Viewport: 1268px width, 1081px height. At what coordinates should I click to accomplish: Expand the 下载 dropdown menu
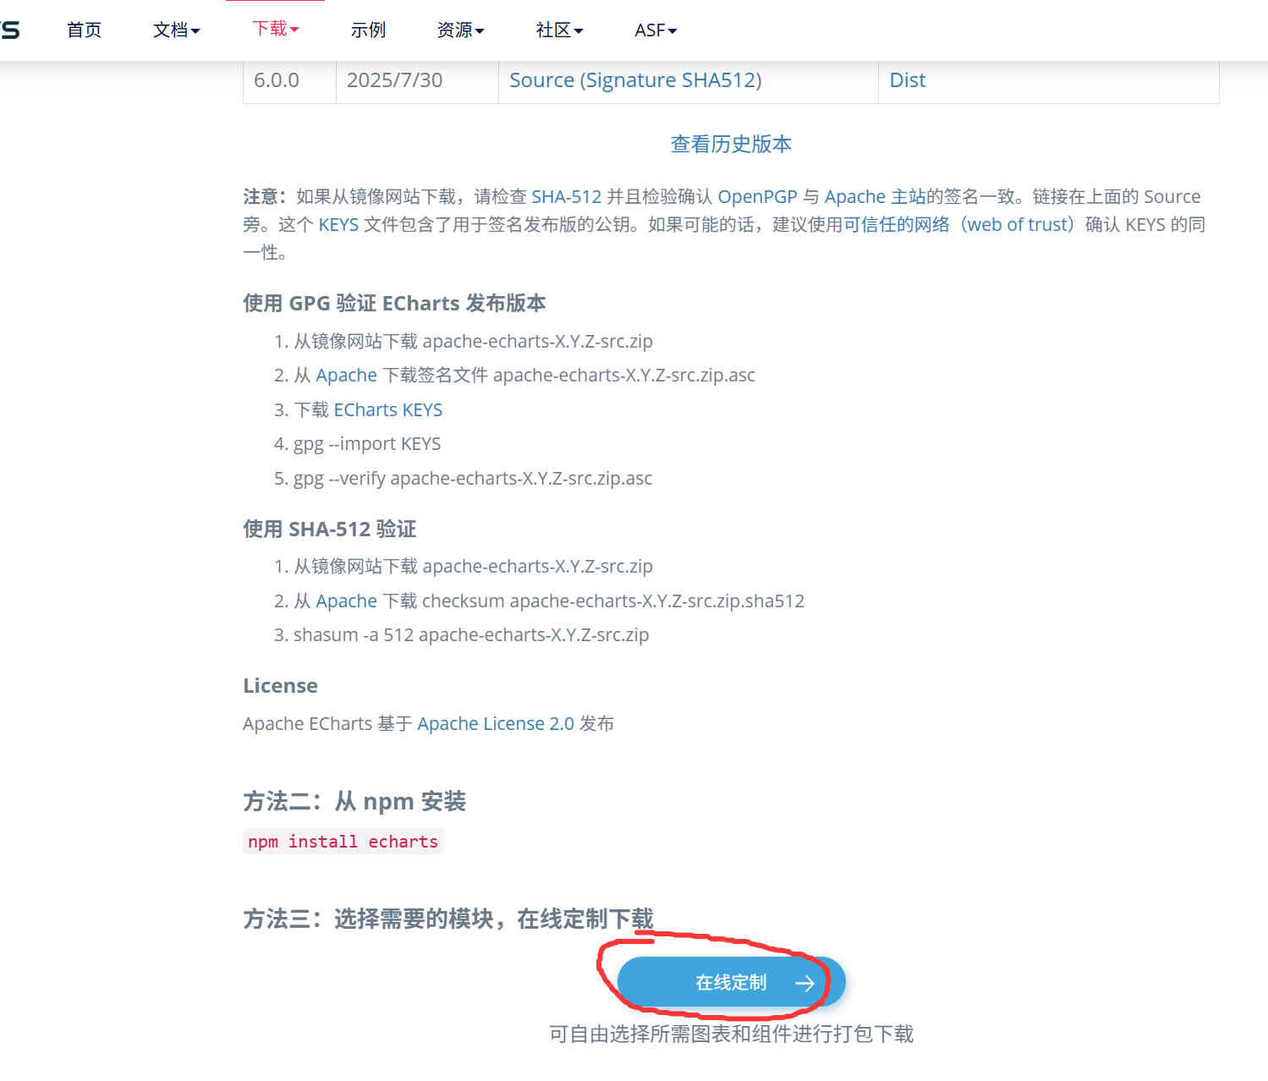(275, 29)
